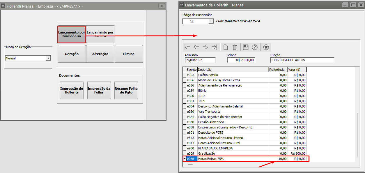Create a new entry with page icon
This screenshot has width=365, height=173.
point(226,47)
